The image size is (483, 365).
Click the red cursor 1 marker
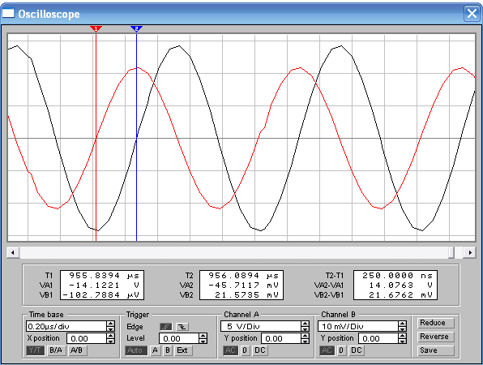click(96, 28)
